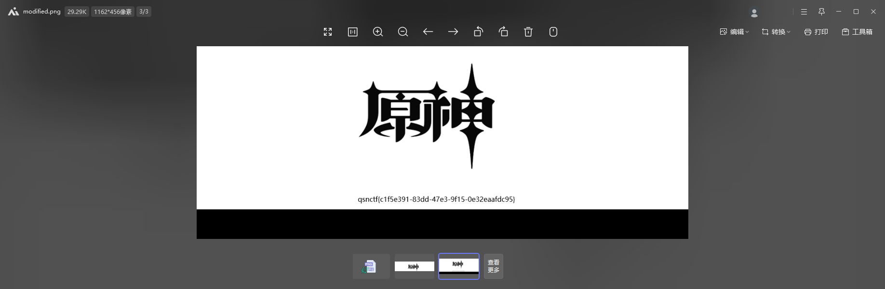Open the 编辑 edit dropdown

(734, 32)
